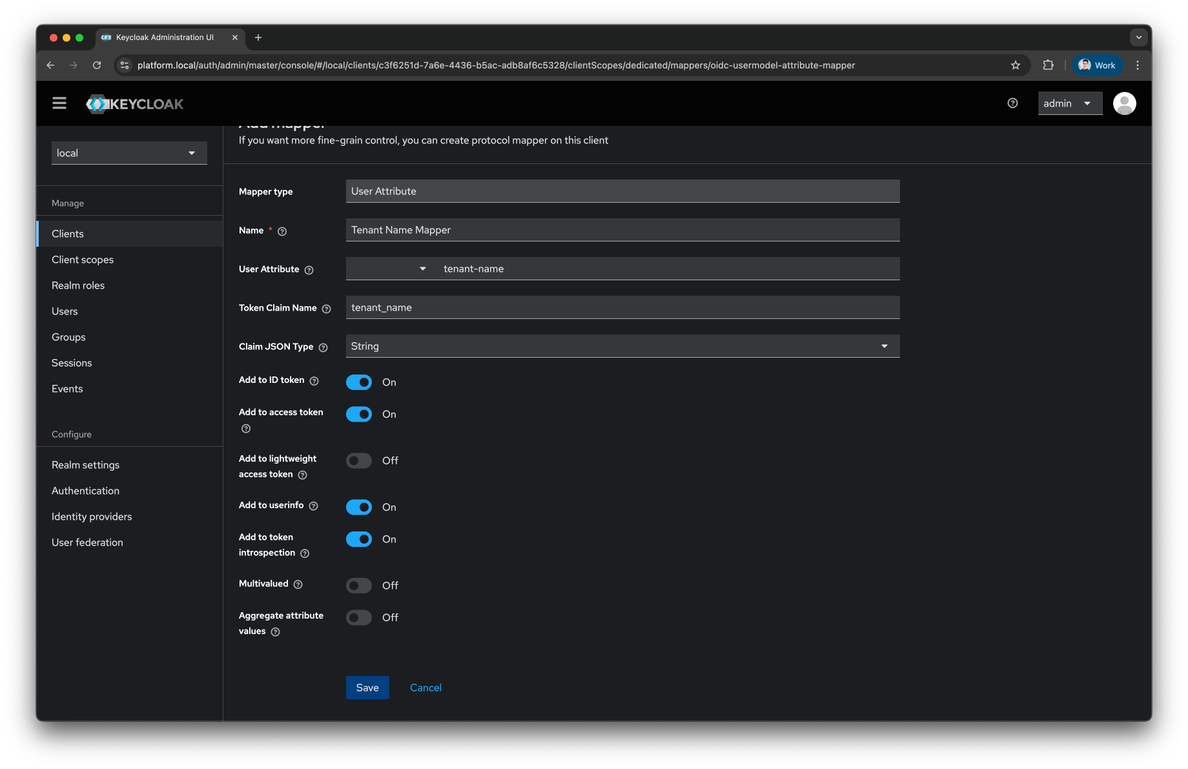Open the browser extensions puzzle icon
This screenshot has height=769, width=1188.
(x=1048, y=65)
